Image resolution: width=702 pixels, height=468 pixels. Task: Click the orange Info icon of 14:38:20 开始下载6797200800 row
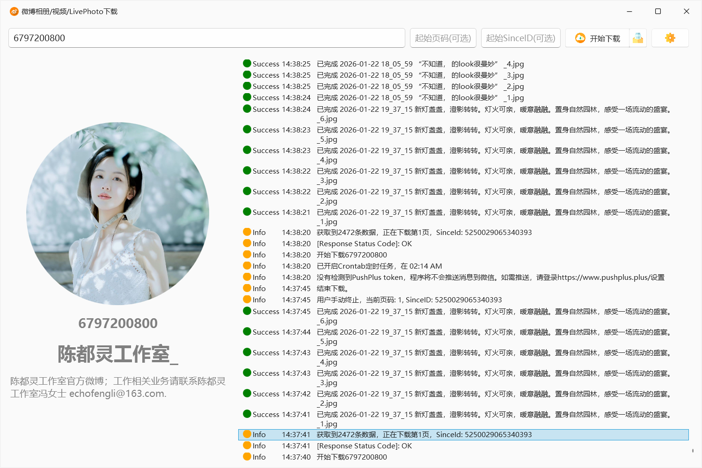247,254
